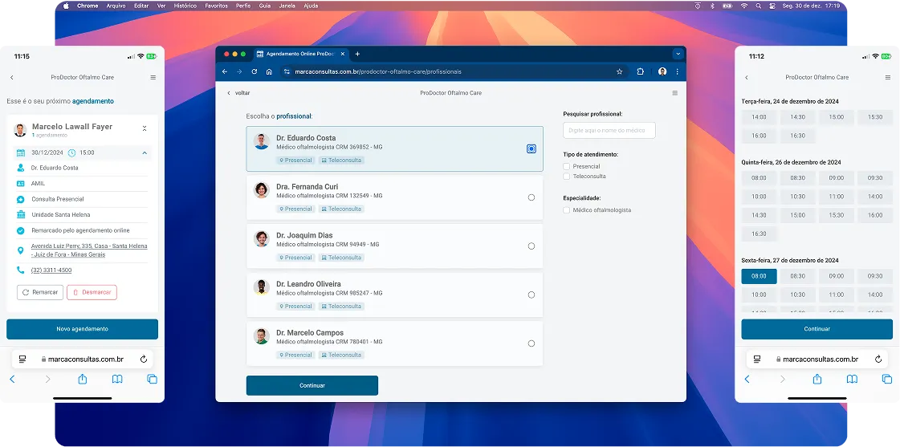The image size is (900, 447).
Task: Select the radio button for Dra. Fernanda Curi
Action: (531, 197)
